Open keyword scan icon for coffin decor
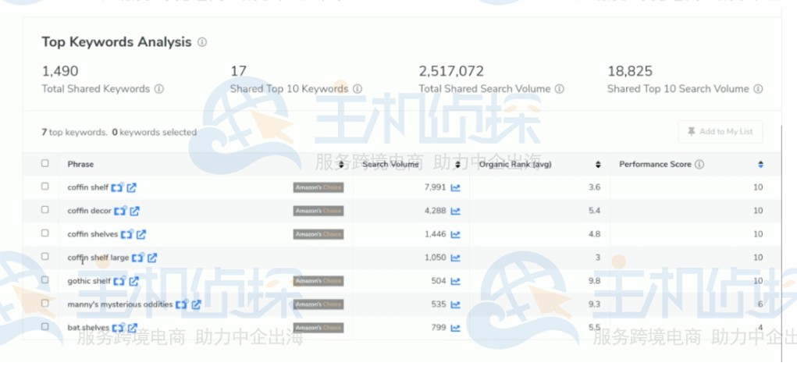Screen dimensions: 797x377 120,210
